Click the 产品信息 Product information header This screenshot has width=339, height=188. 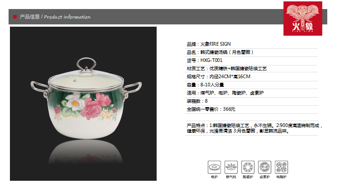[55, 17]
